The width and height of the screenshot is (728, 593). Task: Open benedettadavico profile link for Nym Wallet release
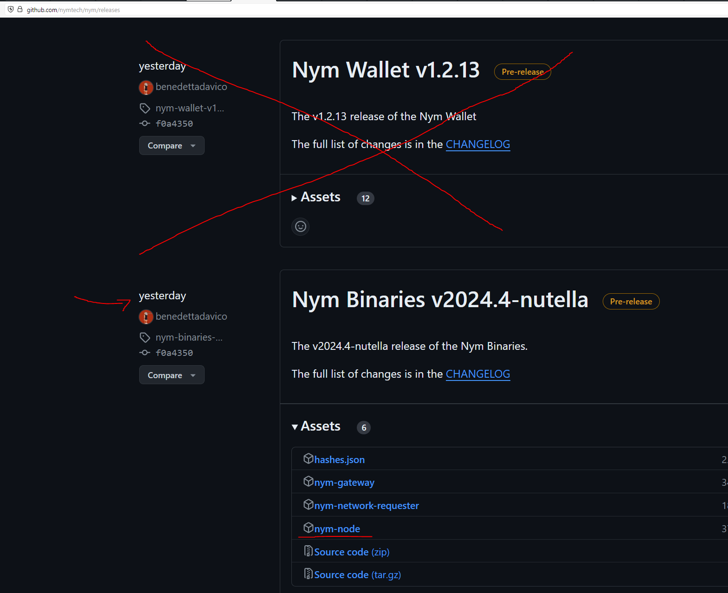(191, 87)
